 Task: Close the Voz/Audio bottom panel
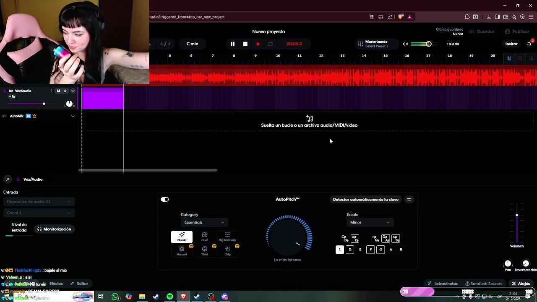(x=8, y=179)
